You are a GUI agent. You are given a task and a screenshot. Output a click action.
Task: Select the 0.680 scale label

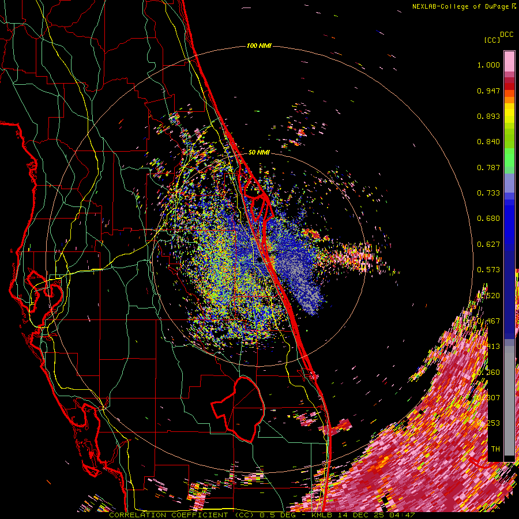pos(488,219)
